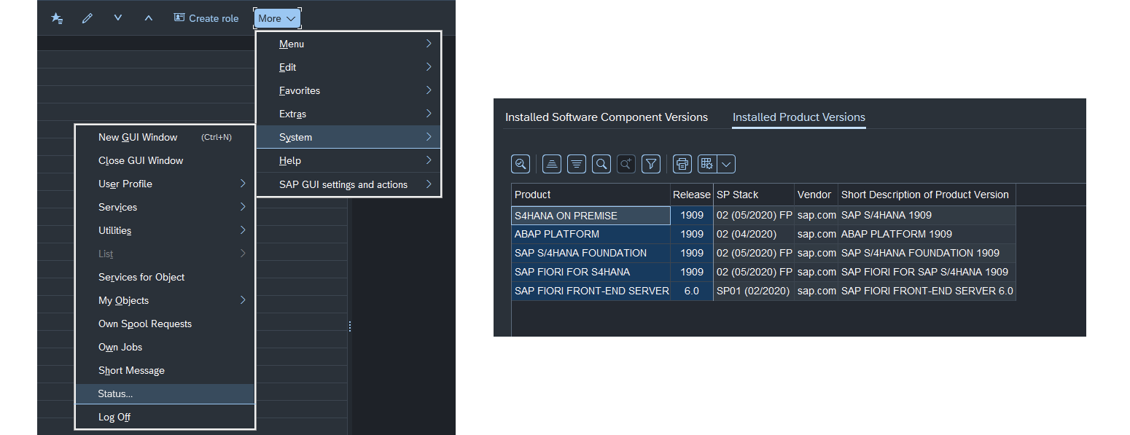Sort products in ascending order

point(551,163)
